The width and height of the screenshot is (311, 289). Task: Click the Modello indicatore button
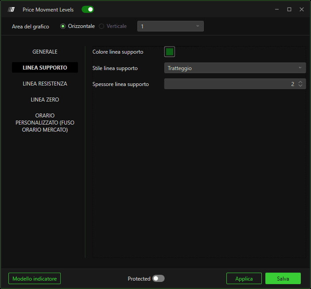point(35,278)
